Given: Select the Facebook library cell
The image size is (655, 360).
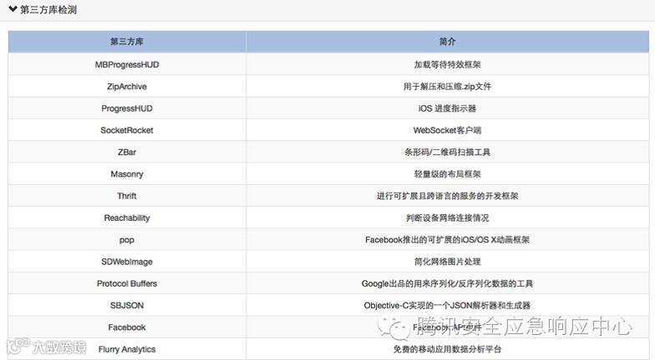Looking at the screenshot, I should click(x=127, y=327).
